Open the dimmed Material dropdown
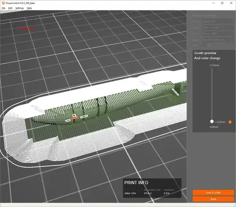Image resolution: width=236 pixels, height=207 pixels. pyautogui.click(x=218, y=21)
